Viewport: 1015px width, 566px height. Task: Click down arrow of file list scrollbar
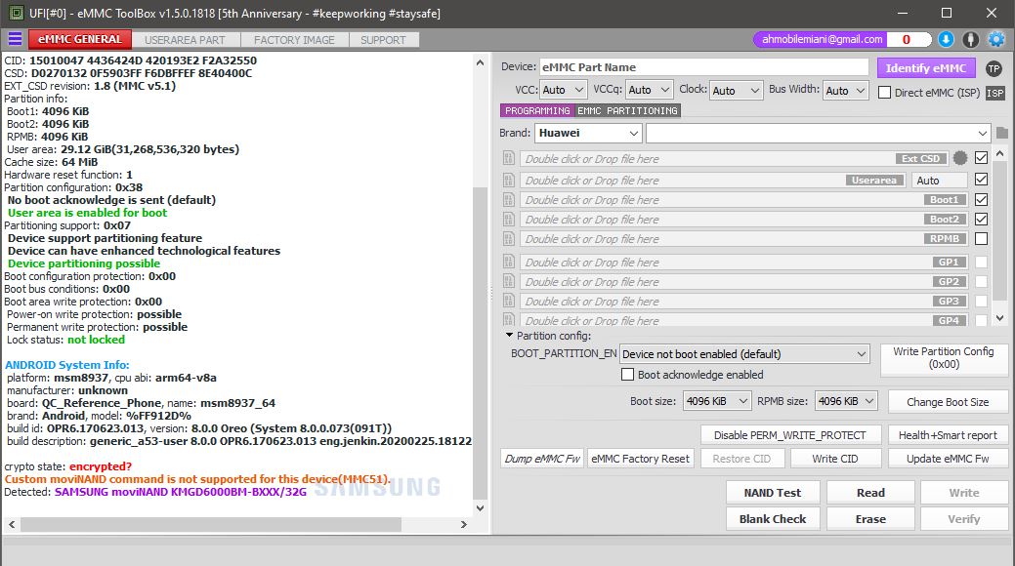[1000, 318]
